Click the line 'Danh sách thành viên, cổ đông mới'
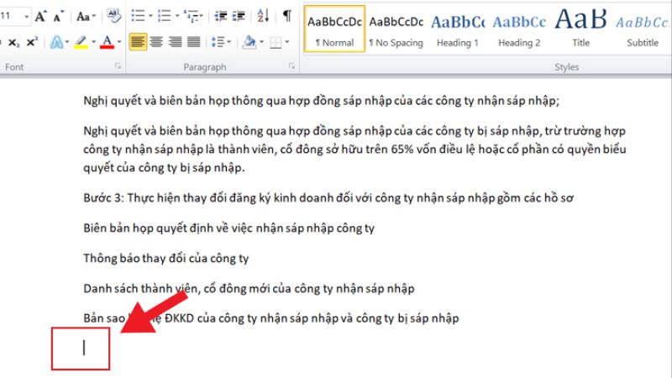Viewport: 672px width, 378px height. (249, 288)
